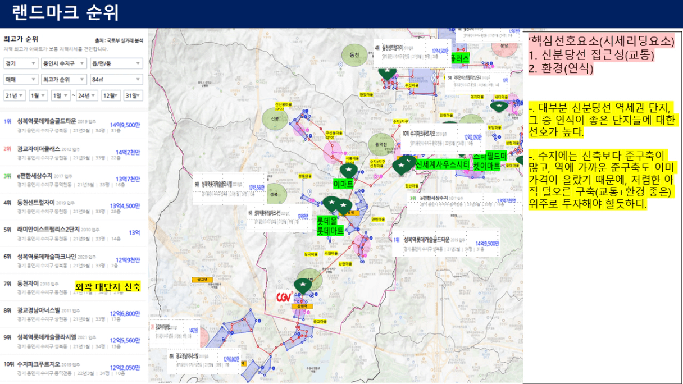Screen dimensions: 683x384
Task: Select 4위 동천센트럴자이 in the ranking list
Action: tap(72, 205)
